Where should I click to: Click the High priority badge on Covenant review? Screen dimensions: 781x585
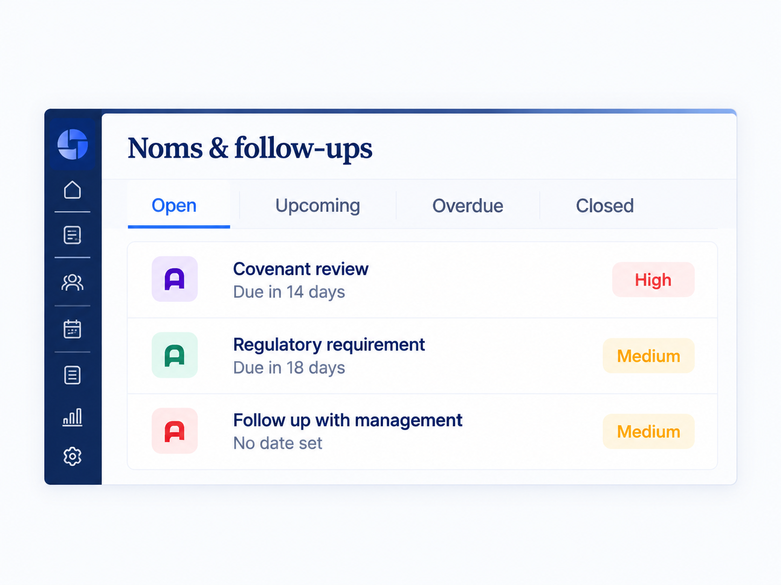653,280
